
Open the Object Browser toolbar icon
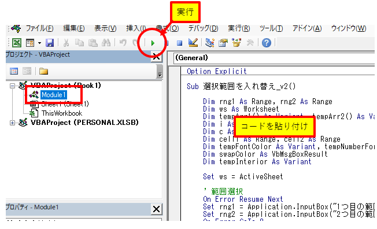coord(236,43)
